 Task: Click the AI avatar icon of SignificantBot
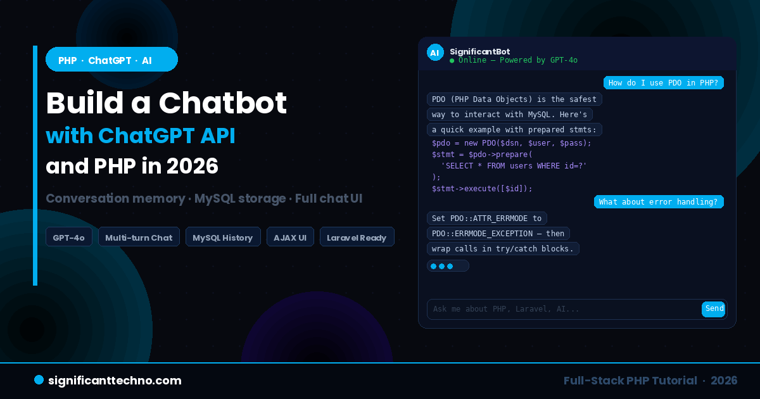435,53
